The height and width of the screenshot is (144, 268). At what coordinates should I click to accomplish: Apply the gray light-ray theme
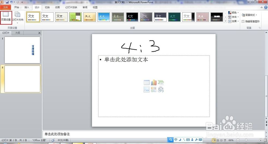(x=146, y=17)
